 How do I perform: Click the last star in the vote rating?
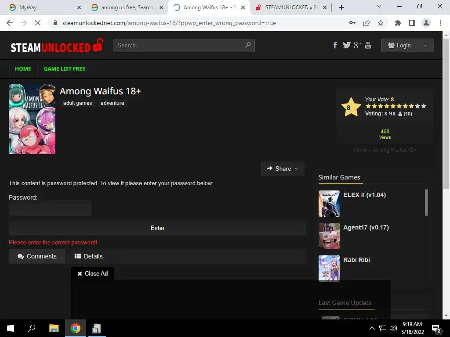point(424,106)
